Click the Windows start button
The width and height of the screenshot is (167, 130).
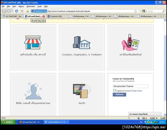pyautogui.click(x=8, y=122)
